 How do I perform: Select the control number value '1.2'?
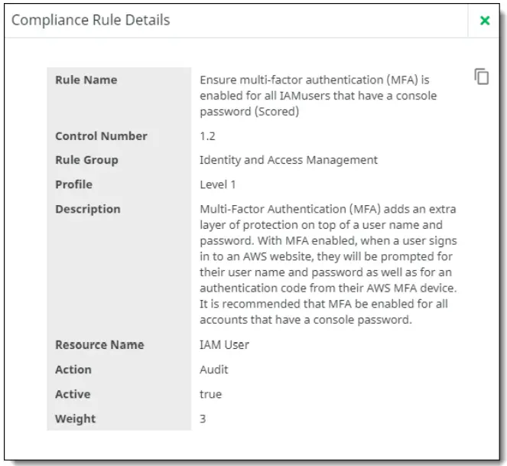point(207,136)
